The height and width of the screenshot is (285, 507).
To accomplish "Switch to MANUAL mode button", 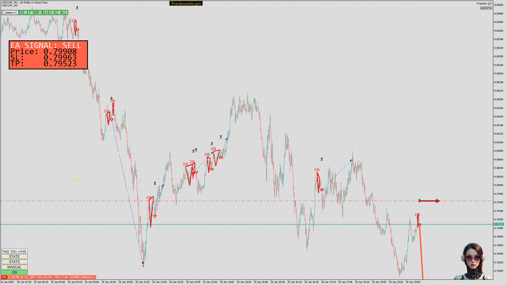I will [15, 267].
